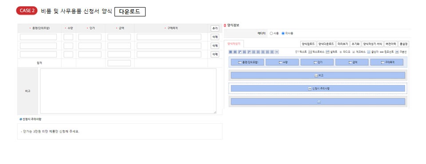Select the 체크박스 component in the palette
The image size is (426, 164).
pyautogui.click(x=359, y=51)
